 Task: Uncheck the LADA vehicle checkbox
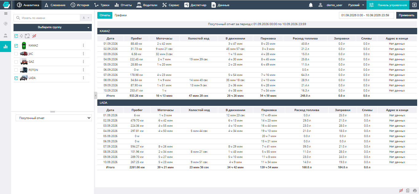16,78
